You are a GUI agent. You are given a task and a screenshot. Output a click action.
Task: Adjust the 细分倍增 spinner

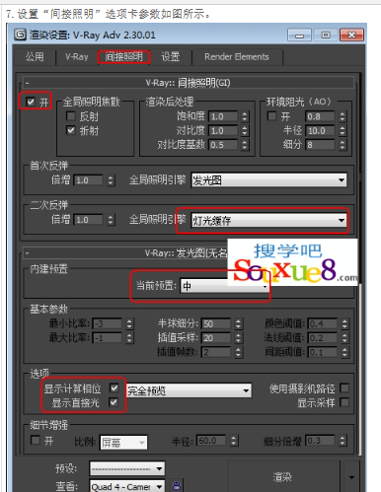[x=343, y=441]
